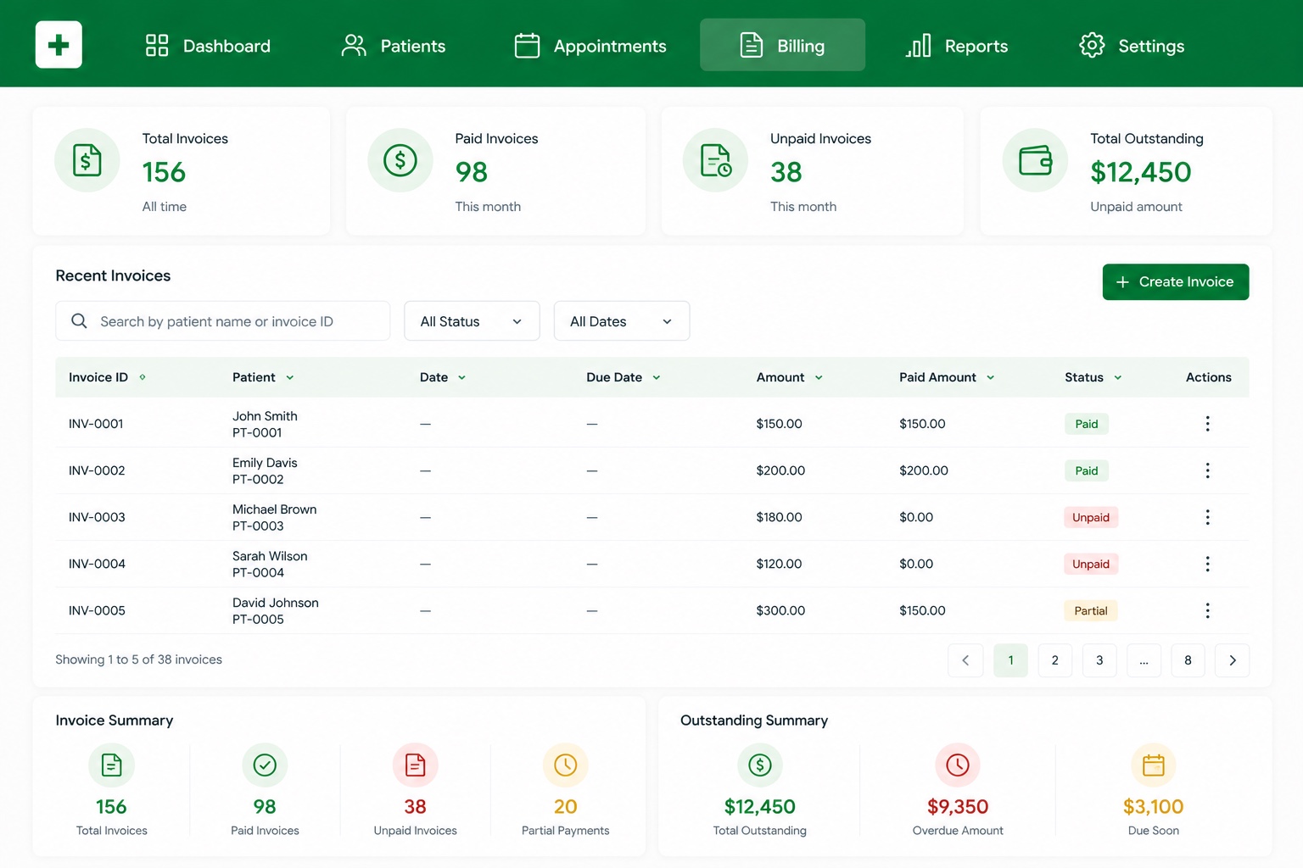Image resolution: width=1303 pixels, height=868 pixels.
Task: Open the Reports tab
Action: pos(956,46)
